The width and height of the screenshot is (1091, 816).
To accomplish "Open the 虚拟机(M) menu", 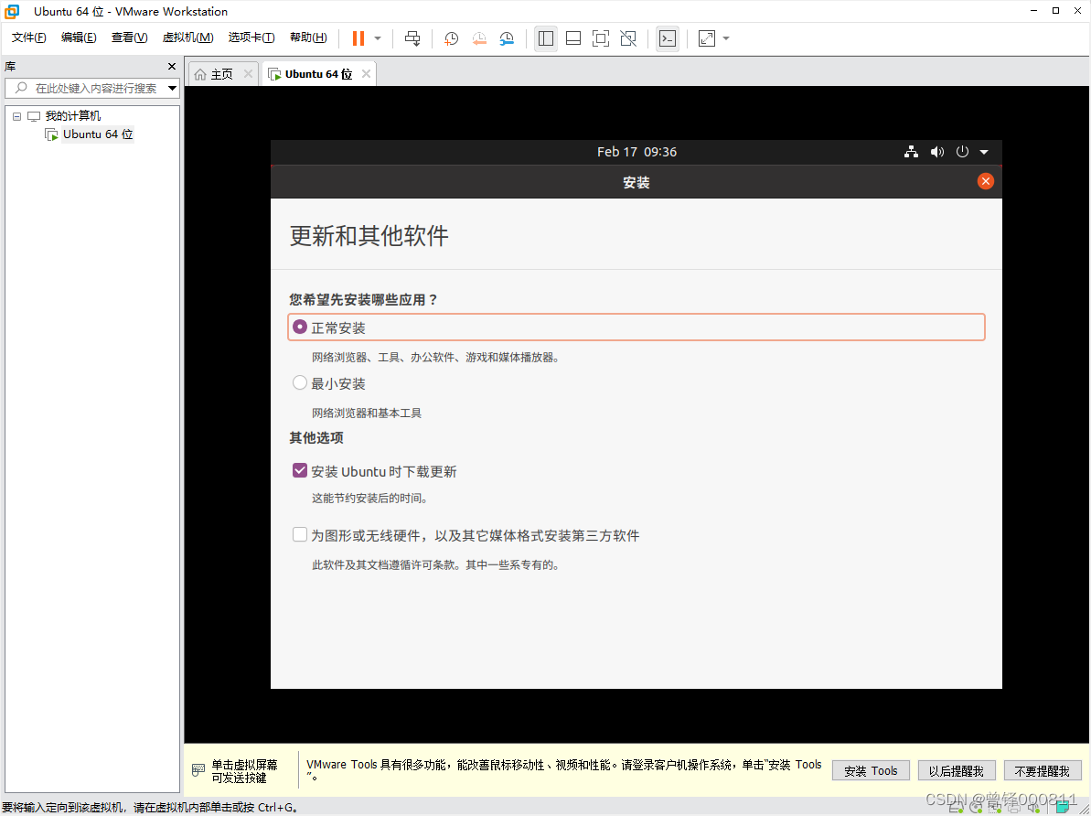I will 187,38.
